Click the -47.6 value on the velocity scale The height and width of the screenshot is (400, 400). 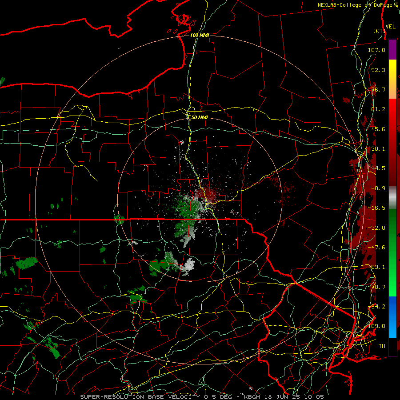376,248
